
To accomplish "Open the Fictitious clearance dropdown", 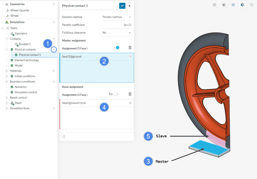I will coord(117,33).
